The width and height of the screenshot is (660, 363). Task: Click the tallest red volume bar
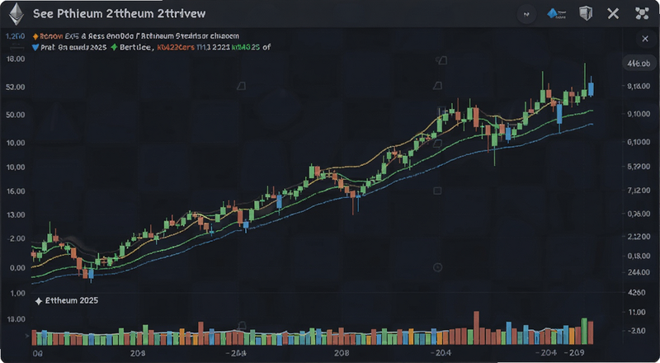pos(477,328)
